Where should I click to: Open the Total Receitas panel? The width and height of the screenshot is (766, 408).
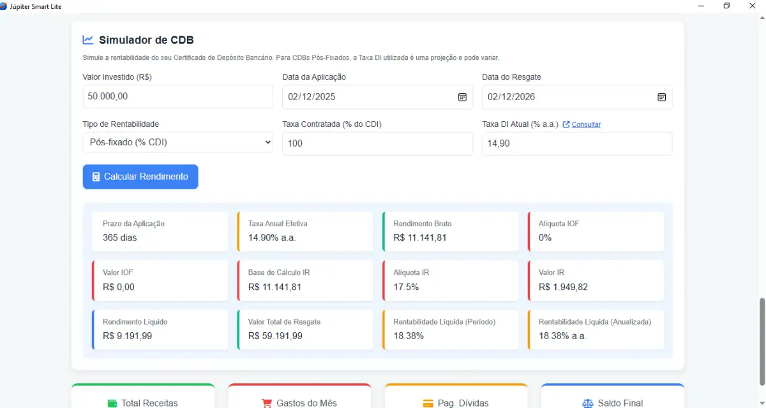[x=142, y=398]
